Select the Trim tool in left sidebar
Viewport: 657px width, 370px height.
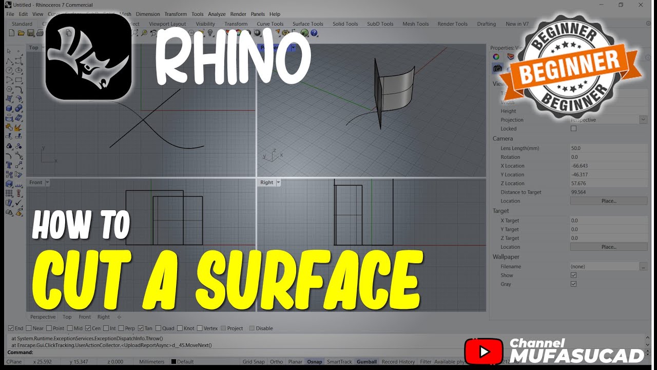coord(9,136)
